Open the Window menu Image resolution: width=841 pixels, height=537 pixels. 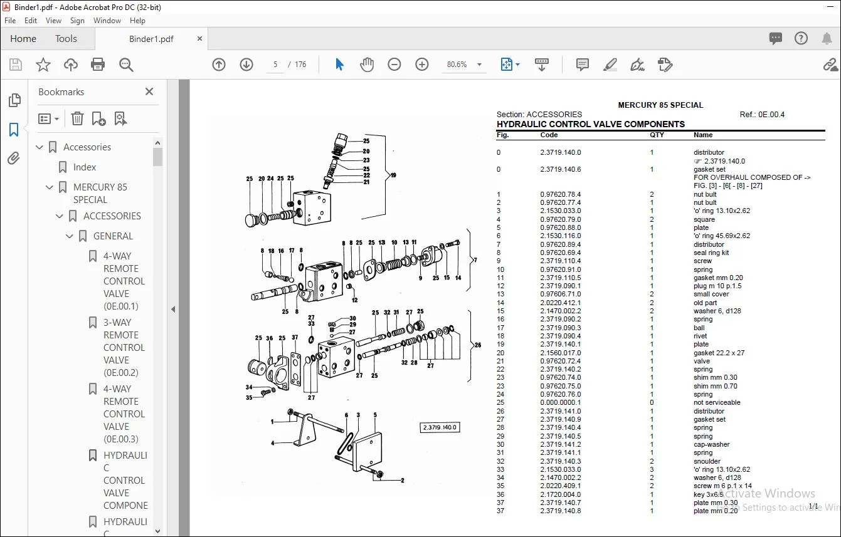(107, 21)
